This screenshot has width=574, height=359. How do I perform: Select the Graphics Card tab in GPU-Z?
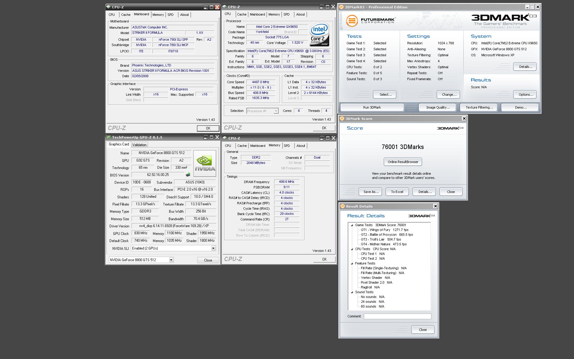pyautogui.click(x=119, y=144)
